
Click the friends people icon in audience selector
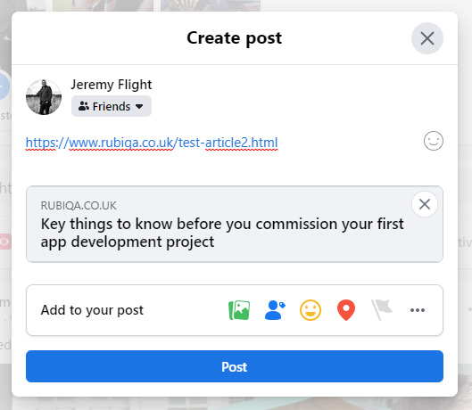[84, 106]
